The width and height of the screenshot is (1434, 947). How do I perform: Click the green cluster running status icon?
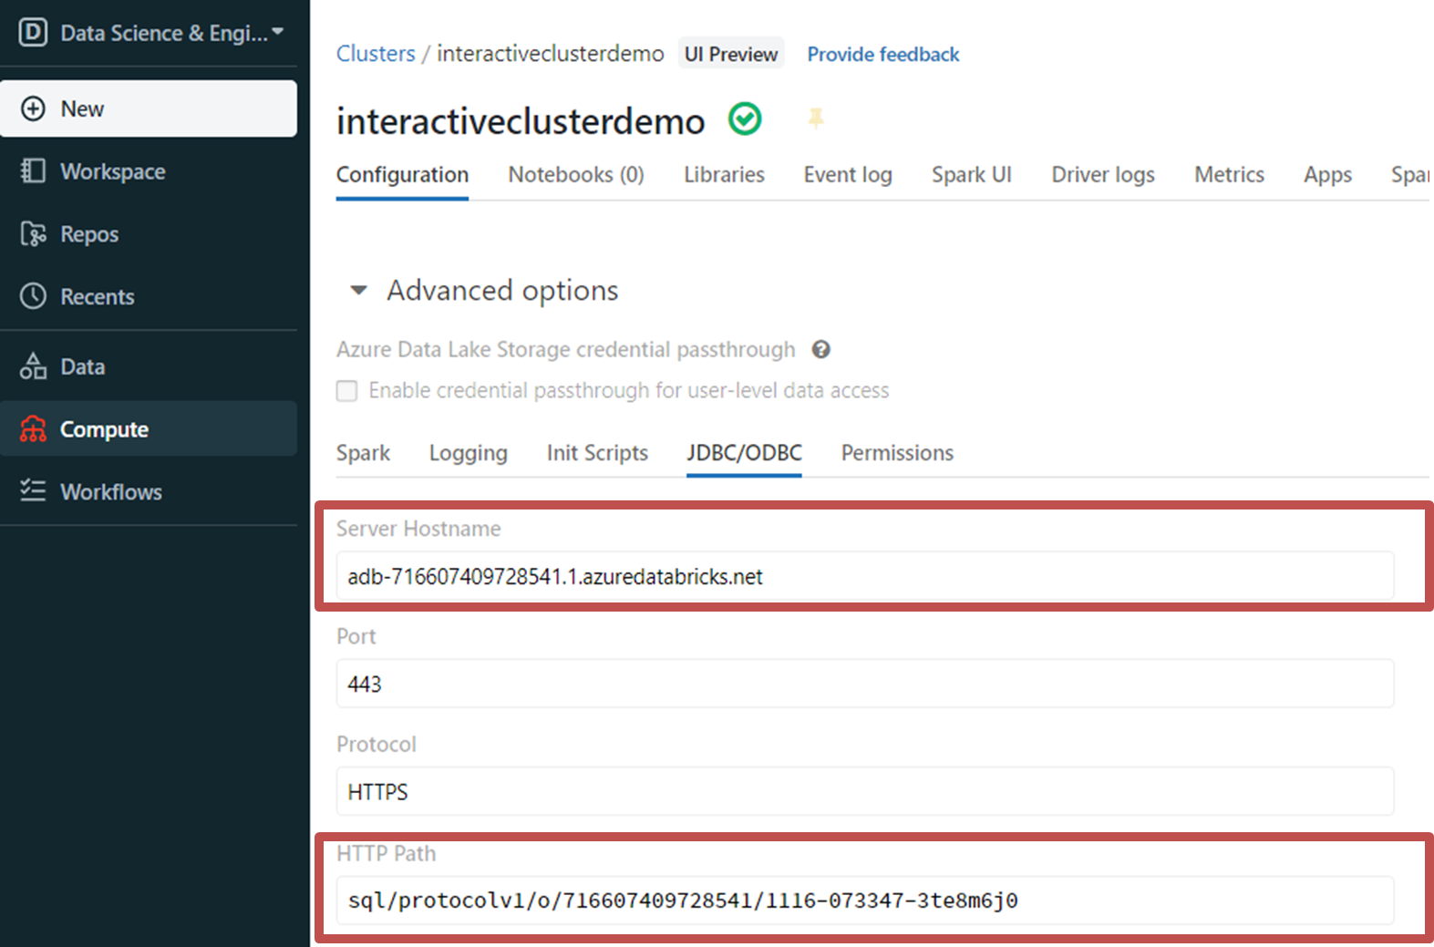point(745,118)
